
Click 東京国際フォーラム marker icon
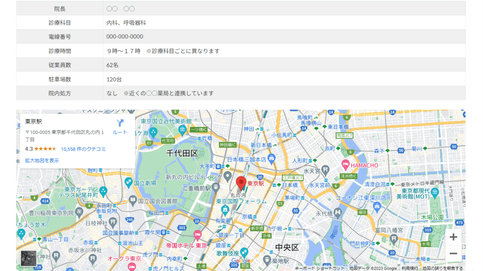(x=225, y=210)
